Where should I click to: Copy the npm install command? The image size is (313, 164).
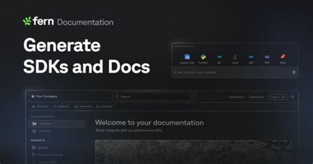[294, 72]
